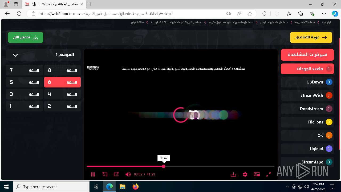Image resolution: width=341 pixels, height=192 pixels.
Task: Click the Filelions play icon
Action: click(329, 122)
